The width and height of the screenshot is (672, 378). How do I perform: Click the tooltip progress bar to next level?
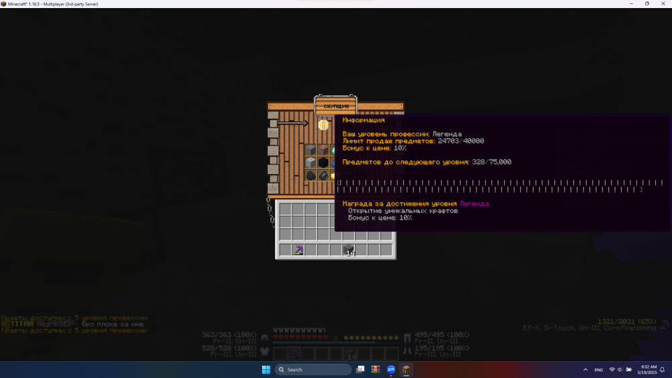click(500, 186)
